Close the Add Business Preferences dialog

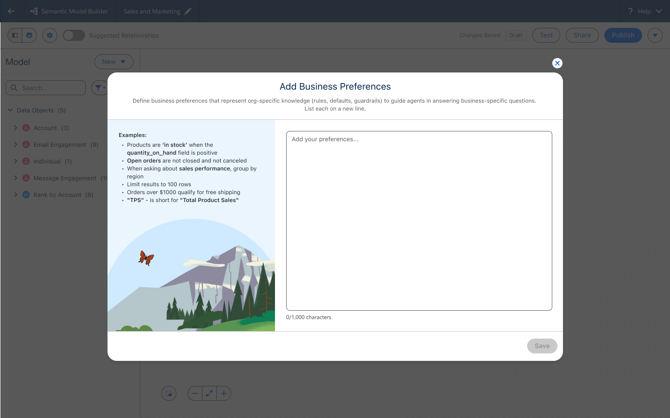pos(557,63)
